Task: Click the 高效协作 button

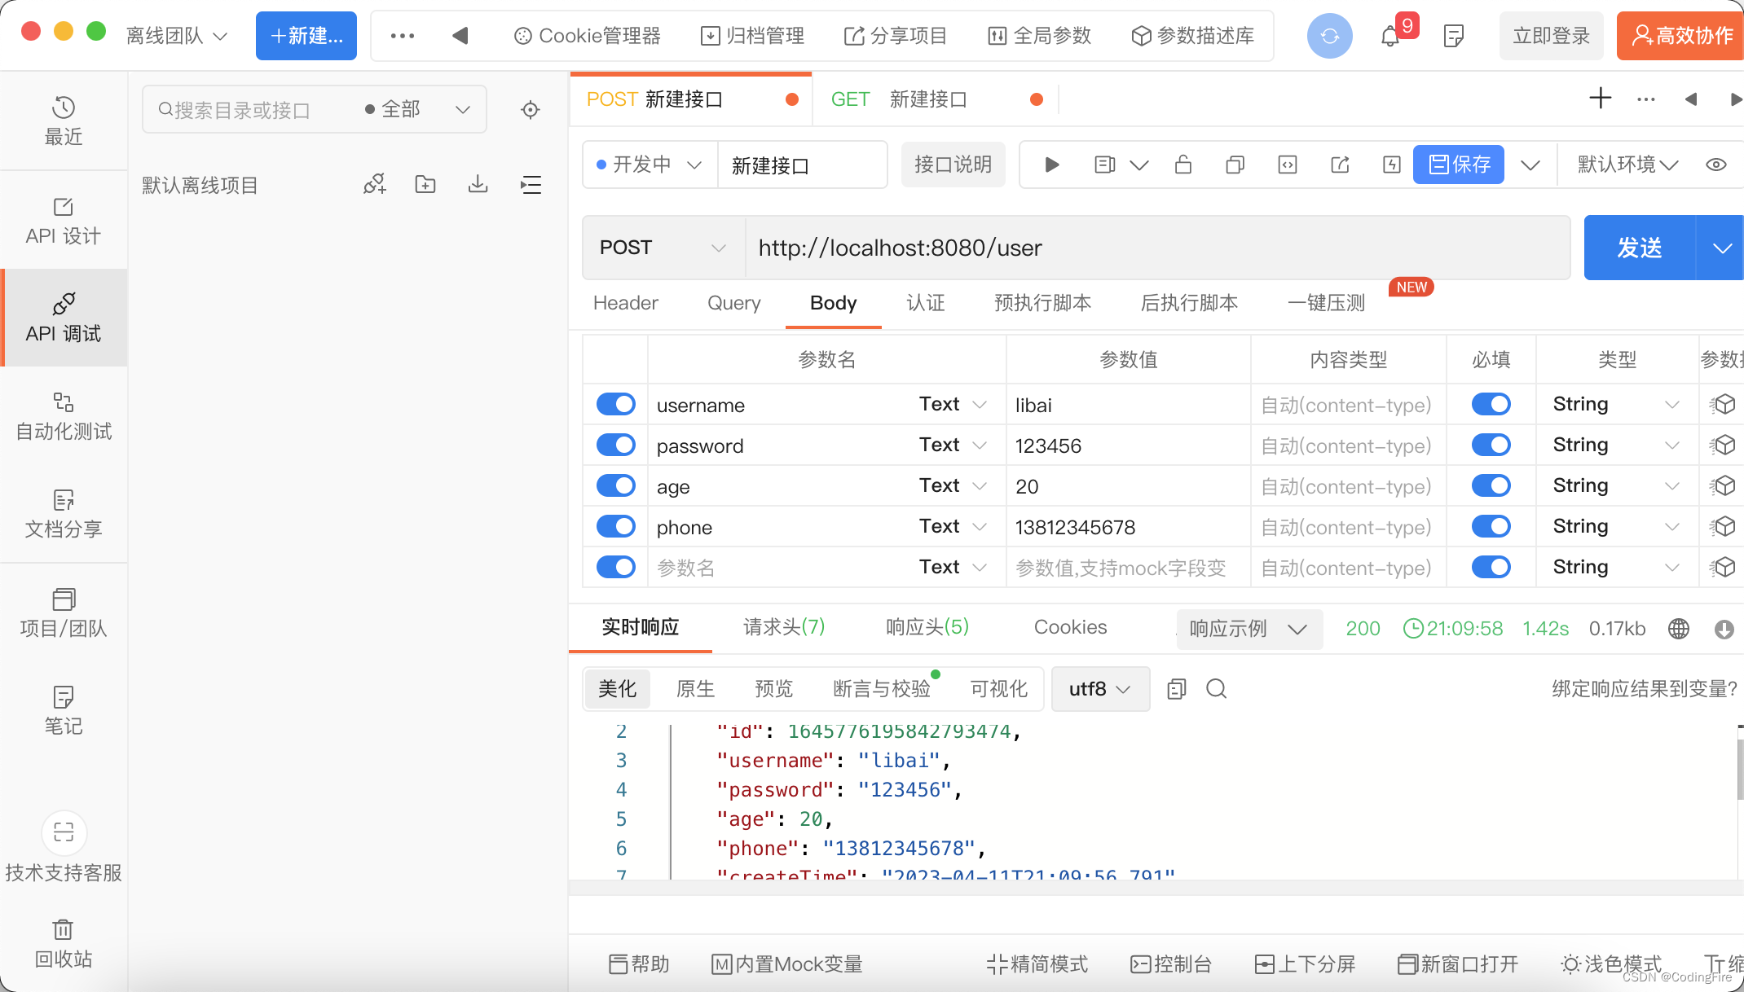Action: (1680, 36)
